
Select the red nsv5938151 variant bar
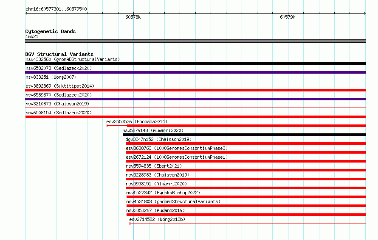pos(246,188)
